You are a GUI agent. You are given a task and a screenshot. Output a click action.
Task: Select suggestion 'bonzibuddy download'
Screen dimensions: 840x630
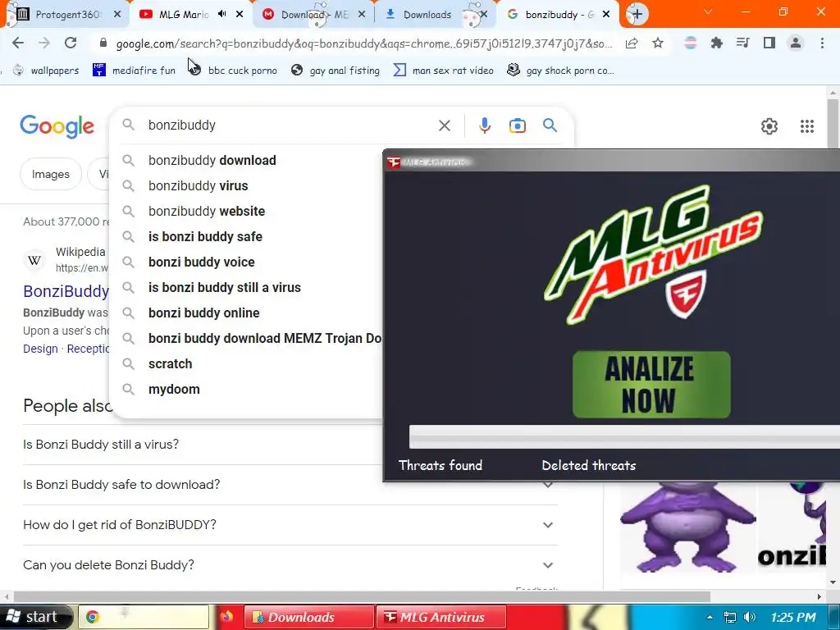pos(247,160)
